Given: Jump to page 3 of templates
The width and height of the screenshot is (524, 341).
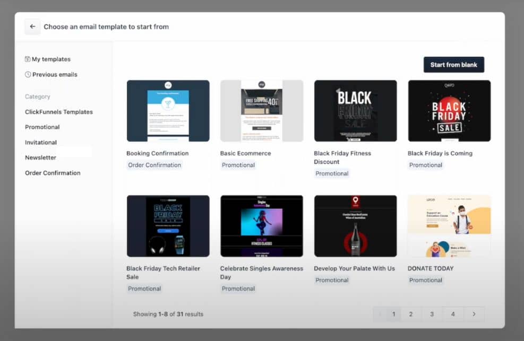Looking at the screenshot, I should pyautogui.click(x=432, y=314).
